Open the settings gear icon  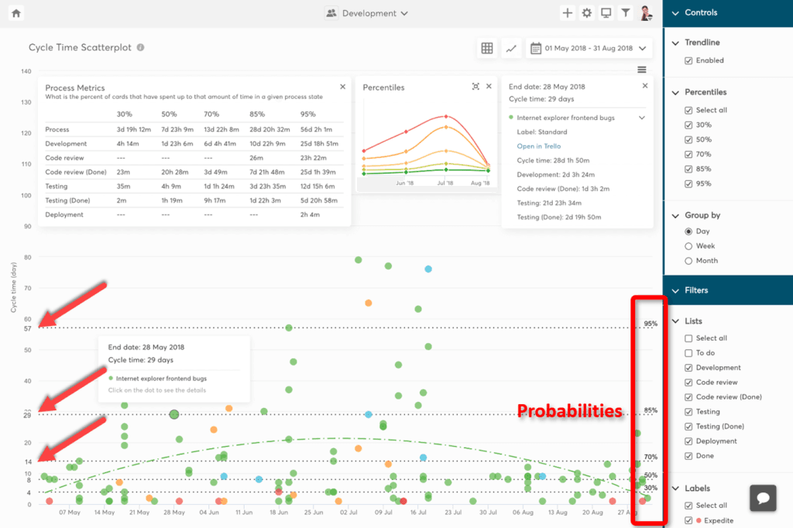[587, 13]
